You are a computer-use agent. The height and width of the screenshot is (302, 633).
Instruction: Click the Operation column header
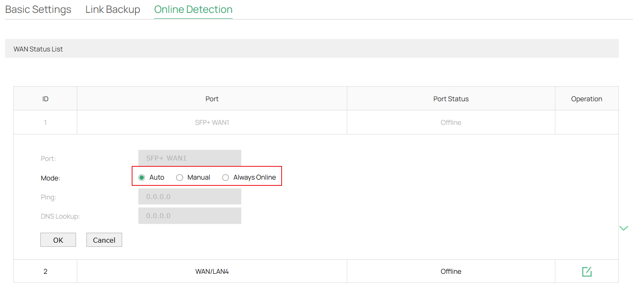[x=586, y=98]
